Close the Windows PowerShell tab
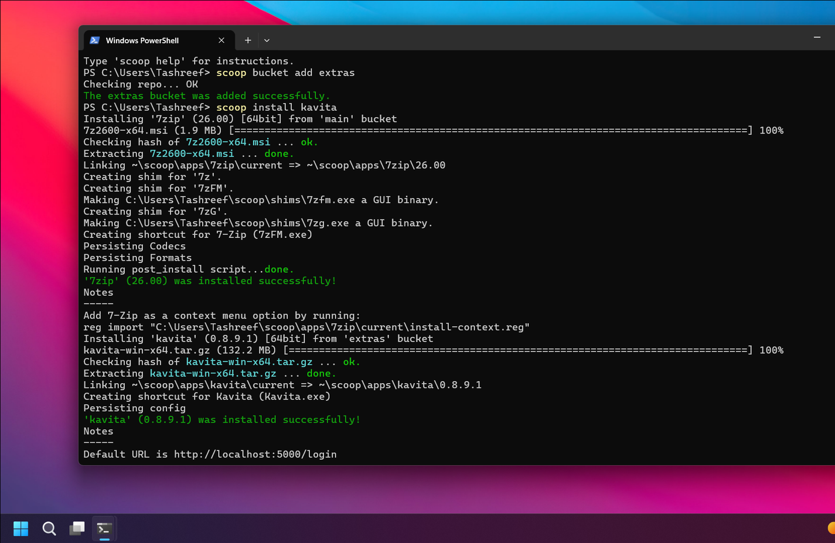Viewport: 835px width, 543px height. (221, 40)
